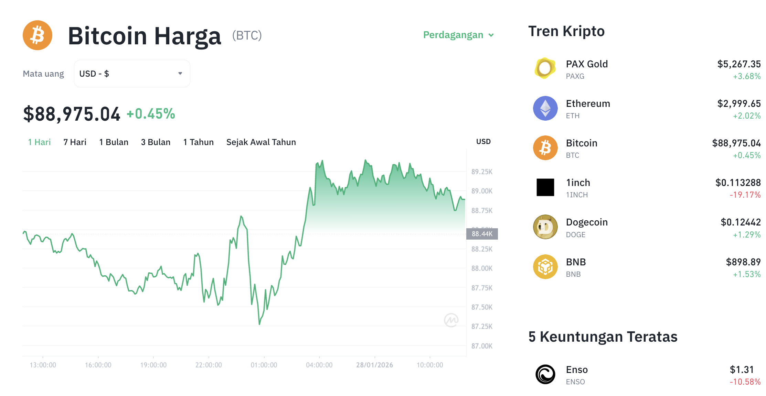The width and height of the screenshot is (766, 396).
Task: Enable the 1 Bulan chart view
Action: coord(114,142)
